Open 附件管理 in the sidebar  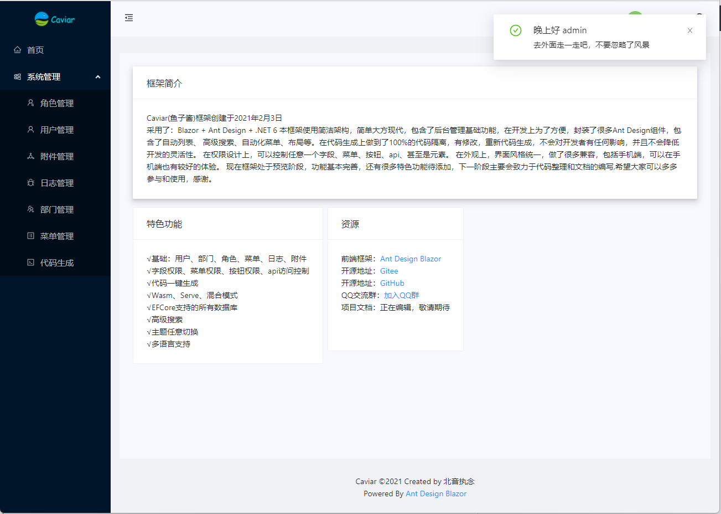pos(55,156)
